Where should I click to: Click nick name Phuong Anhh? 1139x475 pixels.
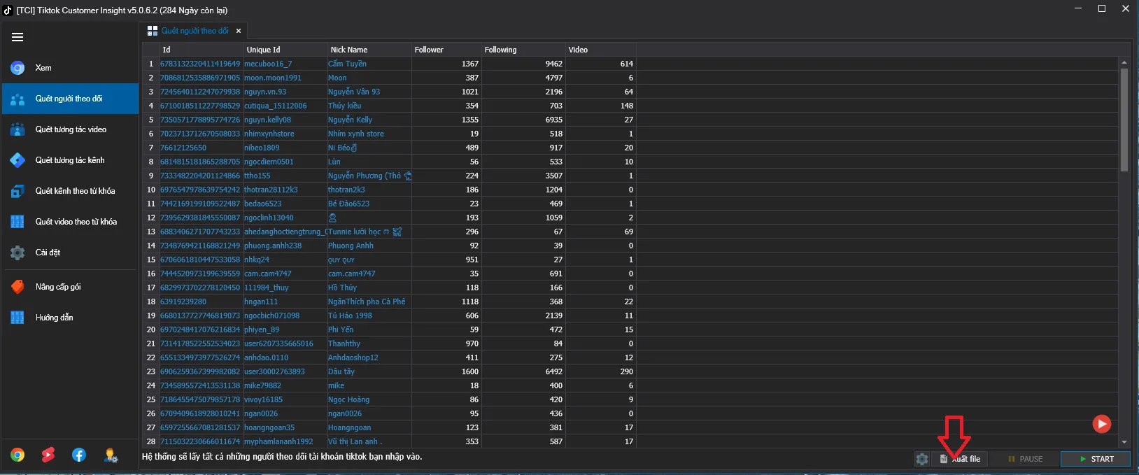pos(351,246)
